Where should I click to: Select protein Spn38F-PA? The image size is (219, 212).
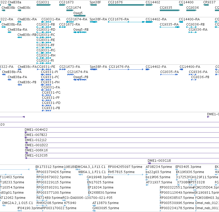99,67
